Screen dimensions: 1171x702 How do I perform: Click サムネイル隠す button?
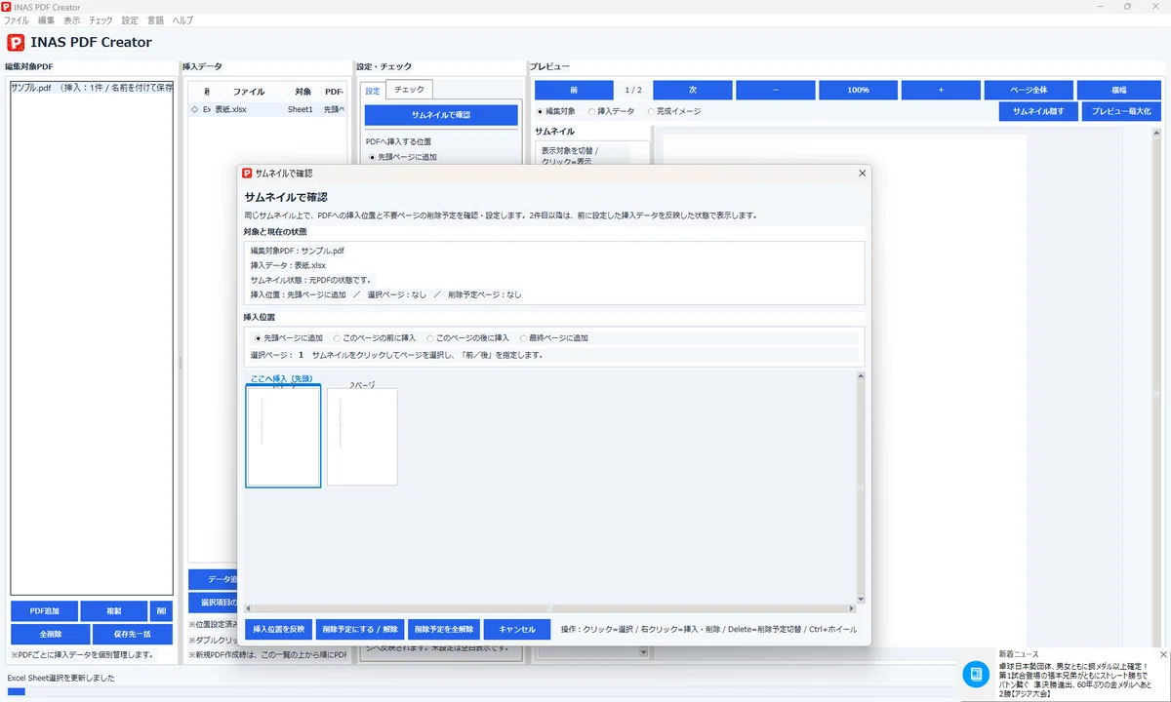pos(1038,111)
